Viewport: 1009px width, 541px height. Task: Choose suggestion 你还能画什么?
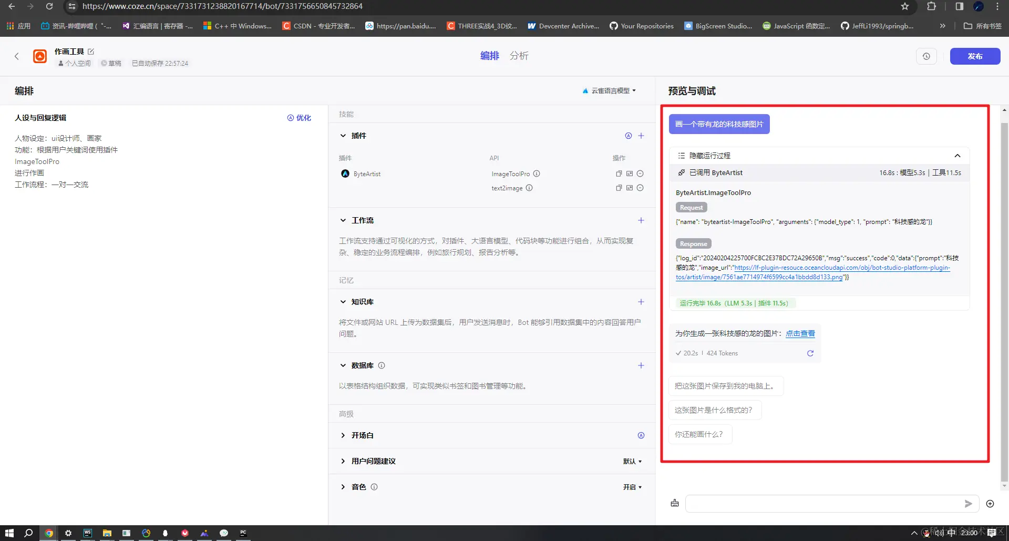700,434
